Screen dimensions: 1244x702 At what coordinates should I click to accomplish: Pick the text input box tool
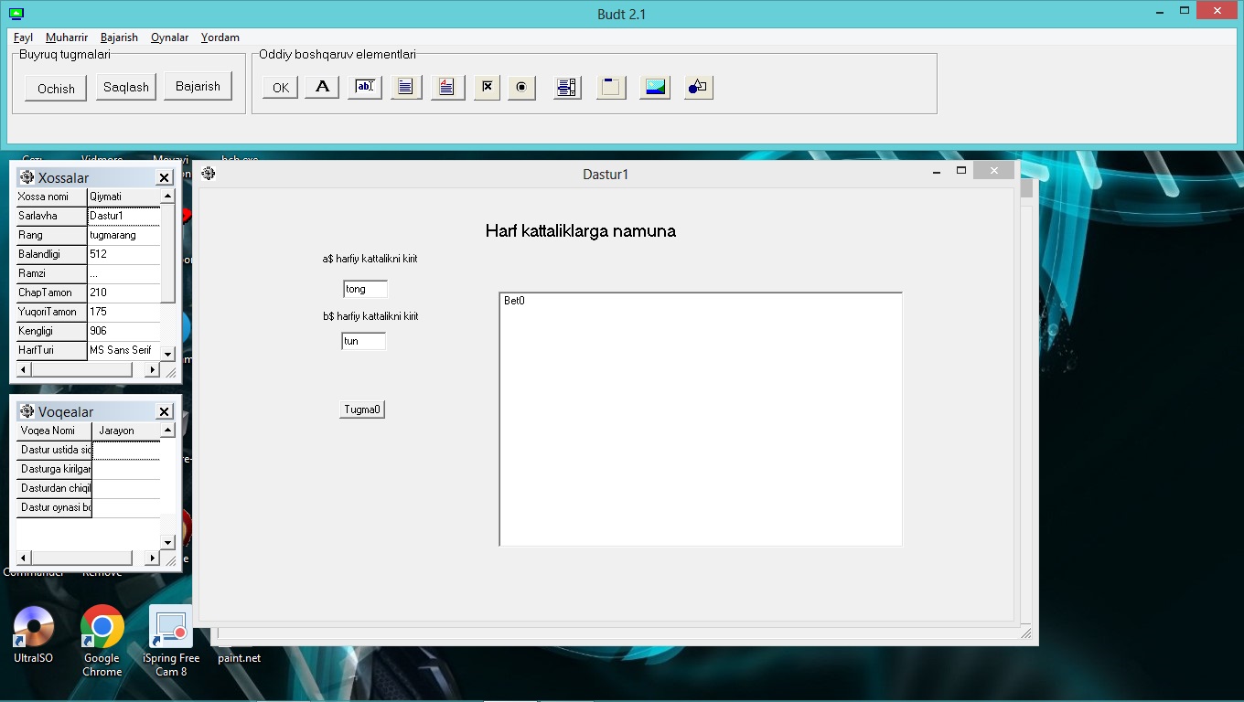click(x=364, y=87)
